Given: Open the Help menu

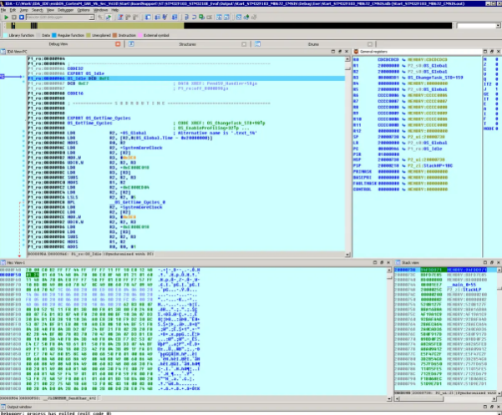Looking at the screenshot, I should point(115,10).
